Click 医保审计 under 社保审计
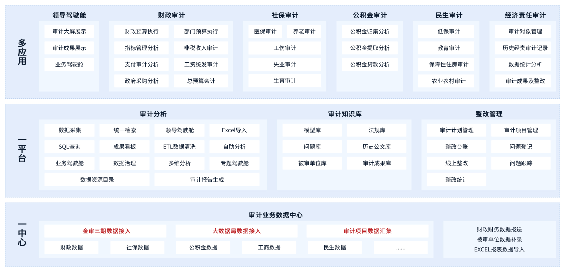This screenshot has width=565, height=272. (265, 31)
